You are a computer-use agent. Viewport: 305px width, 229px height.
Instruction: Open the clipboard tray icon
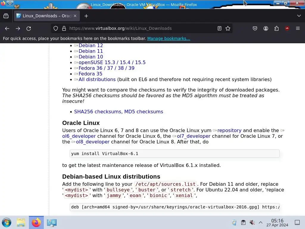243,222
